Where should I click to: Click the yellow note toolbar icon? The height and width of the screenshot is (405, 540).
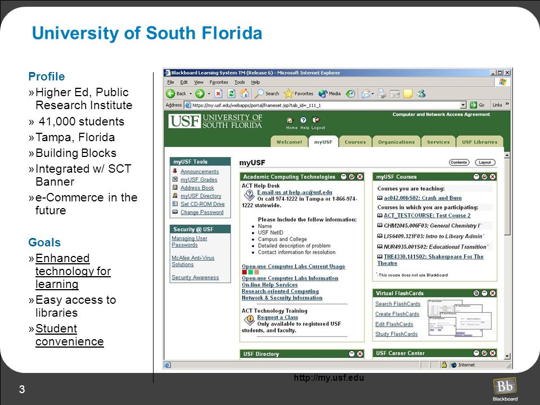pyautogui.click(x=408, y=94)
